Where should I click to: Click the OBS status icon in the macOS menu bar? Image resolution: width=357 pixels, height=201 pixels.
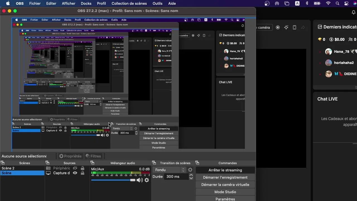267,3
